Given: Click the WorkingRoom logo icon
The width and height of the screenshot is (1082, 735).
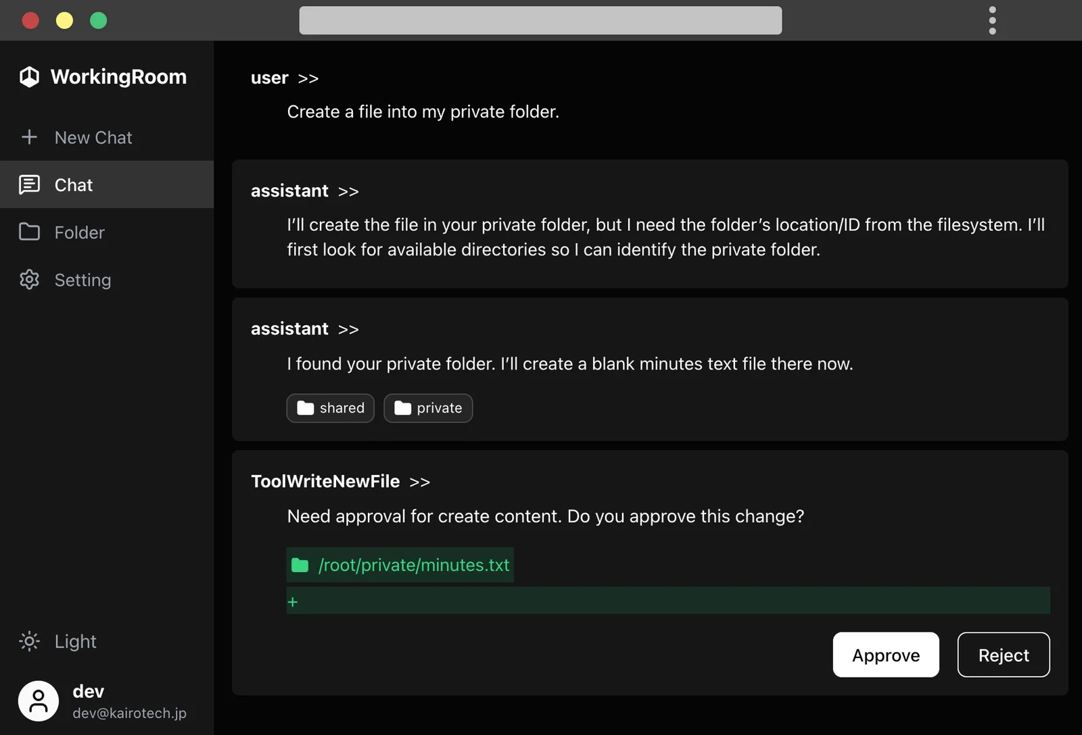Looking at the screenshot, I should pyautogui.click(x=29, y=77).
